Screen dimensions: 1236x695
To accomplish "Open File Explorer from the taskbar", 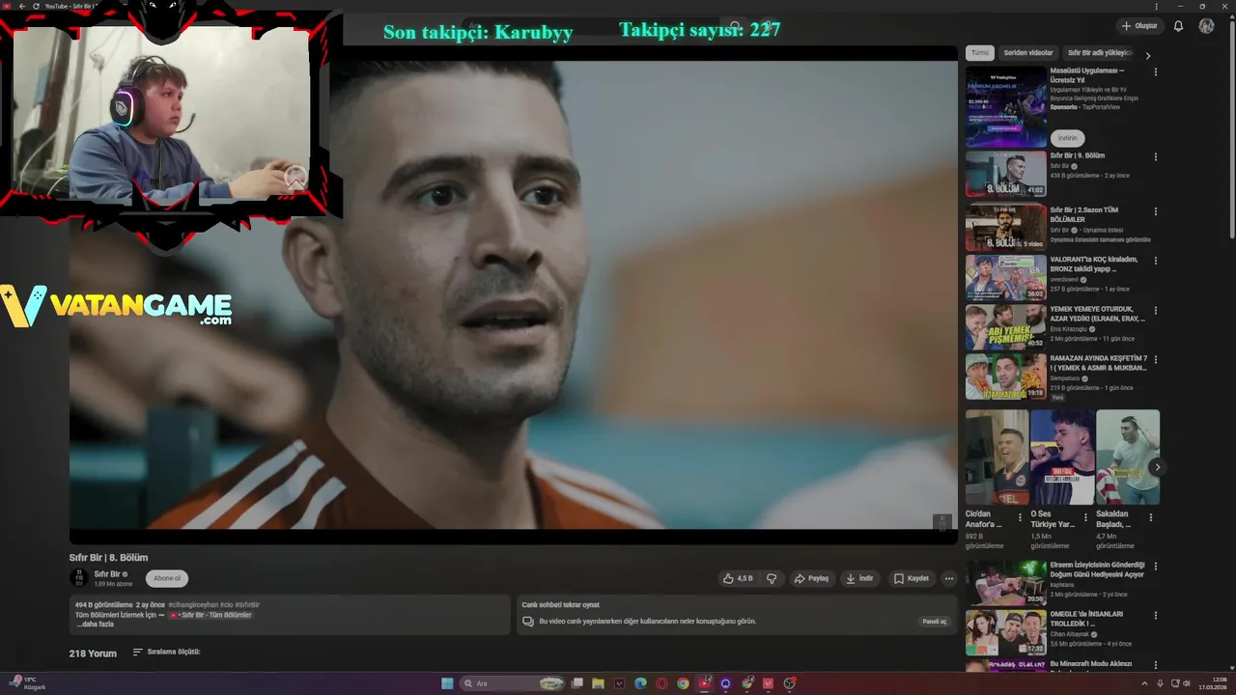I will coord(598,683).
